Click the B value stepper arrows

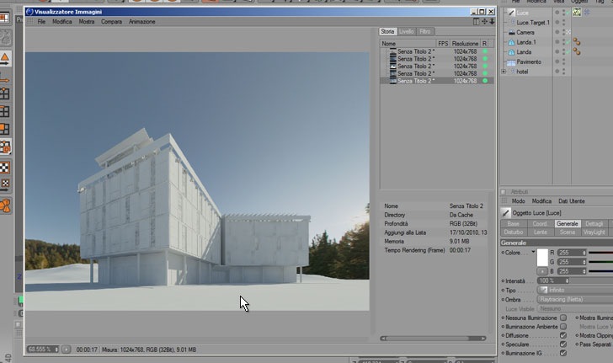point(584,271)
